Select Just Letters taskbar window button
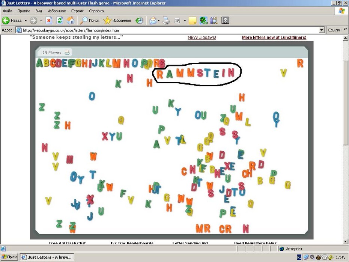The height and width of the screenshot is (262, 349). 47,257
